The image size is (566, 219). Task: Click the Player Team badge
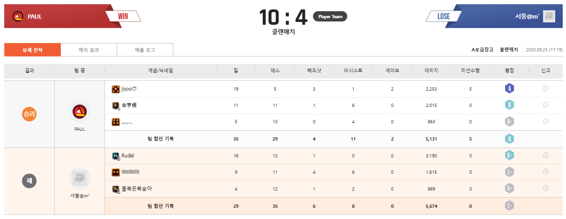[330, 17]
